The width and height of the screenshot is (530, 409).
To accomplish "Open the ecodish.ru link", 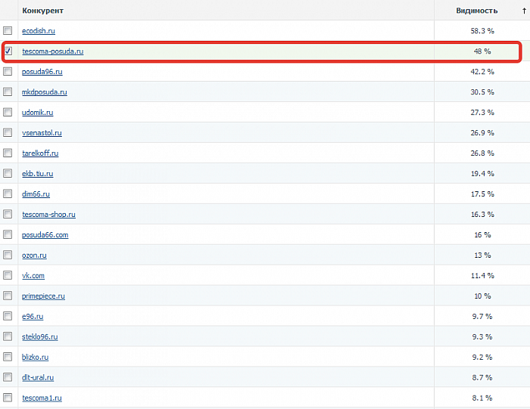I will (x=39, y=31).
